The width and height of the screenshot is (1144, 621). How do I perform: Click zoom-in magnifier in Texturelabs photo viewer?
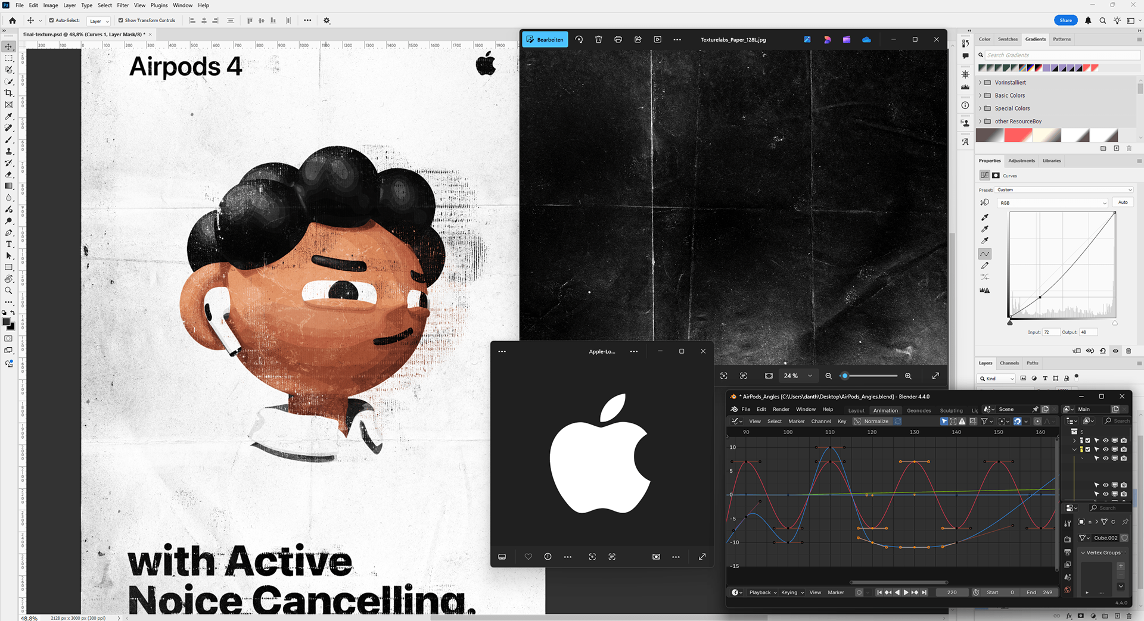click(x=908, y=376)
